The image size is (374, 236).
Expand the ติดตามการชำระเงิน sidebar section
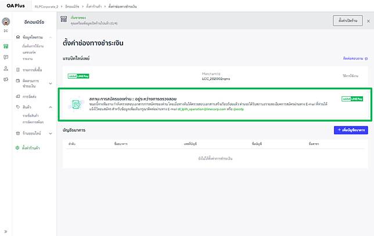coord(51,83)
